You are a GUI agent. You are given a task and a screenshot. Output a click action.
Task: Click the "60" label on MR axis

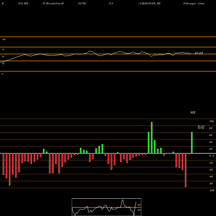pos(211,135)
